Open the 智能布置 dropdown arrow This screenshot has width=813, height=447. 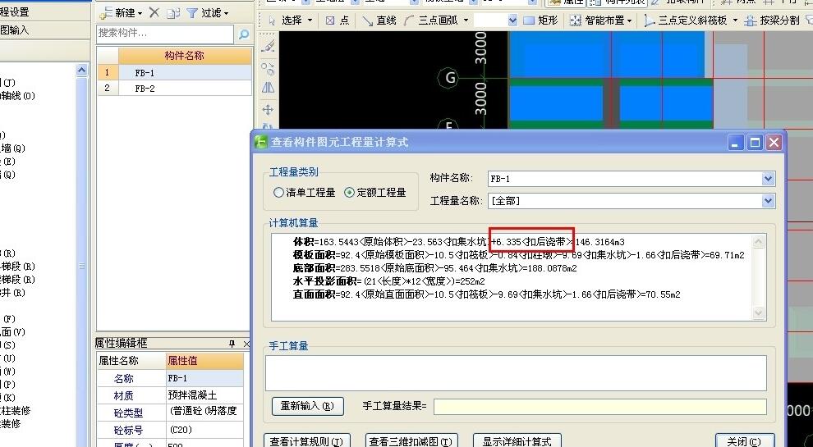[629, 21]
